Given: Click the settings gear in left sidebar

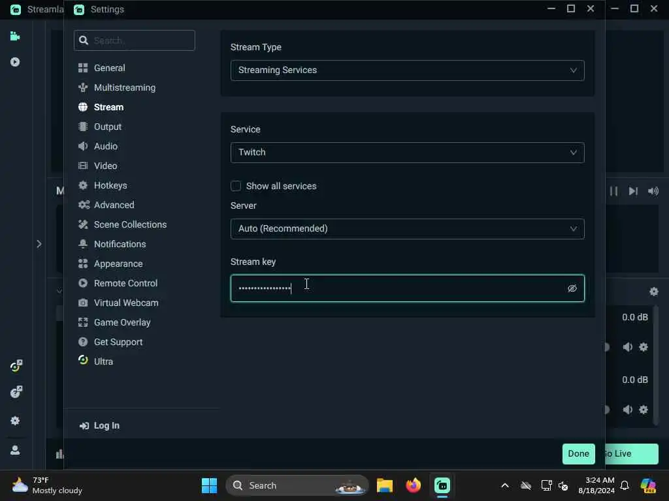Looking at the screenshot, I should coord(15,421).
